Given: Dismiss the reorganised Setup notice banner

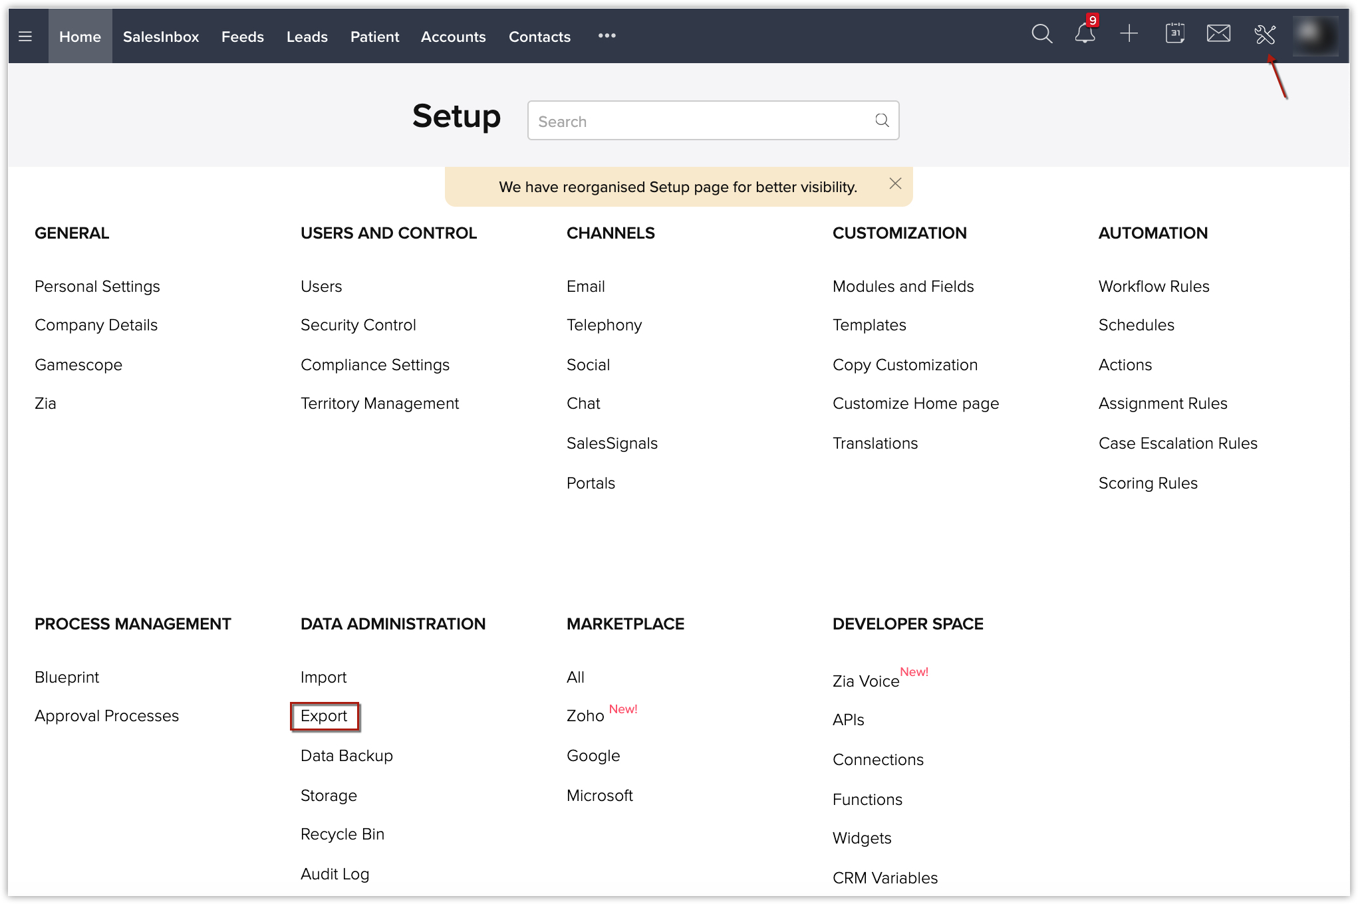Looking at the screenshot, I should click(895, 184).
